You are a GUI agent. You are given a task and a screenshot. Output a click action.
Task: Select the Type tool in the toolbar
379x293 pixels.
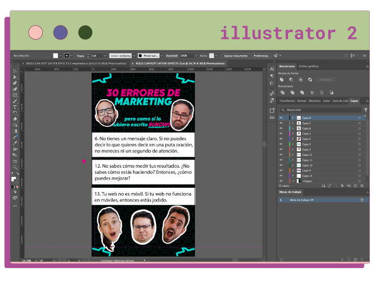15,107
